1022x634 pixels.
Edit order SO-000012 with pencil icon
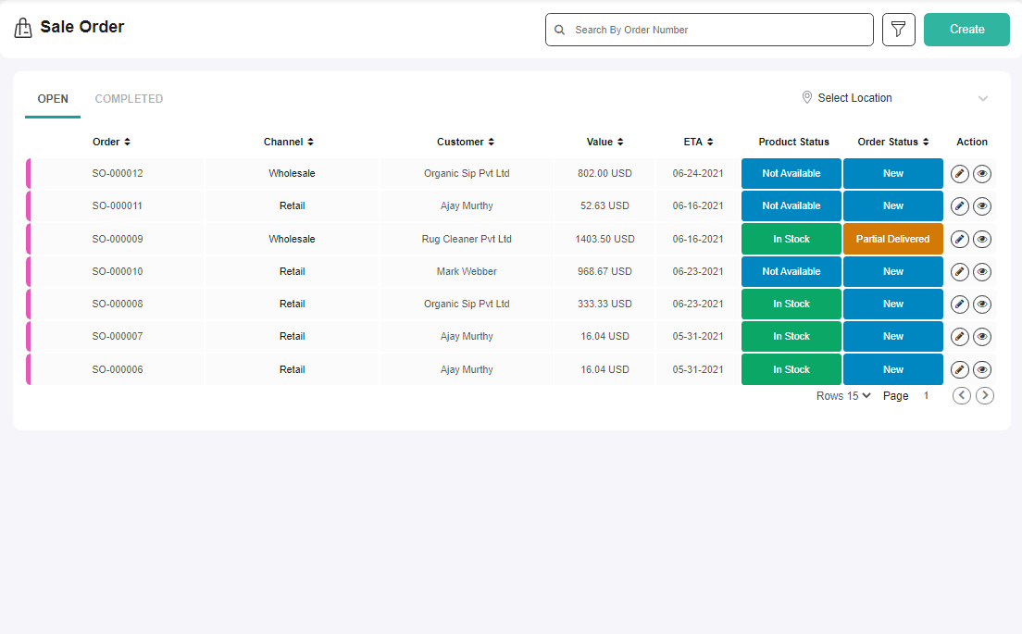pyautogui.click(x=959, y=174)
